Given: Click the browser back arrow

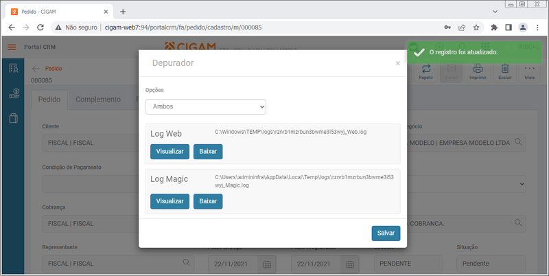Looking at the screenshot, I should pyautogui.click(x=12, y=27).
